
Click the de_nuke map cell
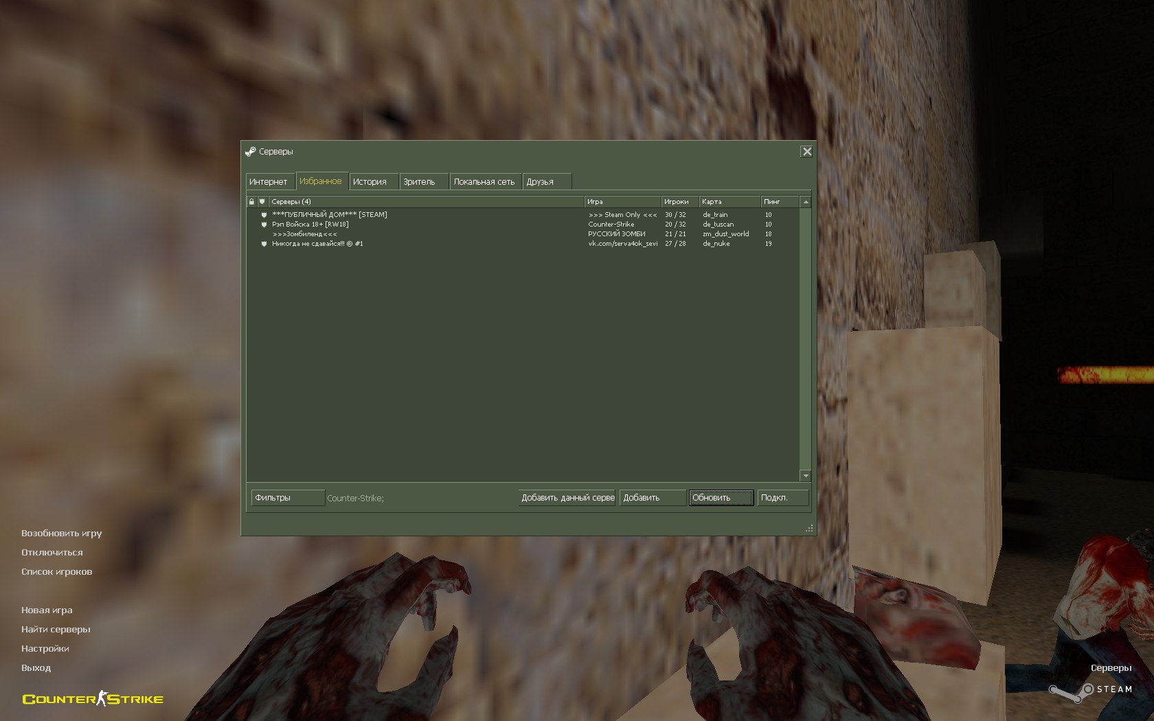tap(716, 244)
